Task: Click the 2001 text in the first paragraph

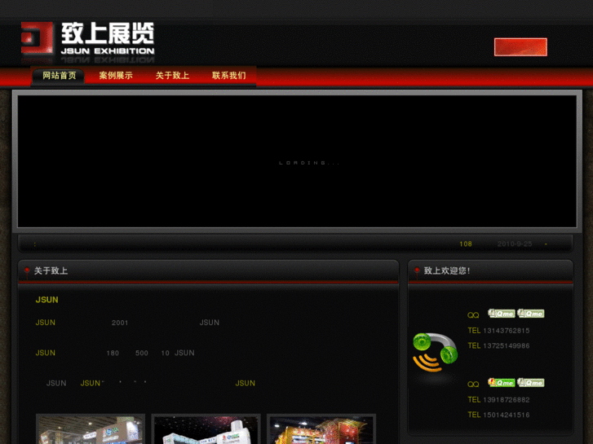Action: 120,323
